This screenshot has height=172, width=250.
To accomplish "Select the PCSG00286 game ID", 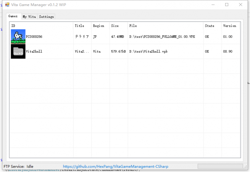I will (34, 37).
